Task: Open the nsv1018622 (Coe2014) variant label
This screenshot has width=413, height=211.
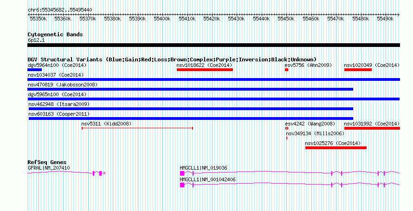Action: point(204,65)
